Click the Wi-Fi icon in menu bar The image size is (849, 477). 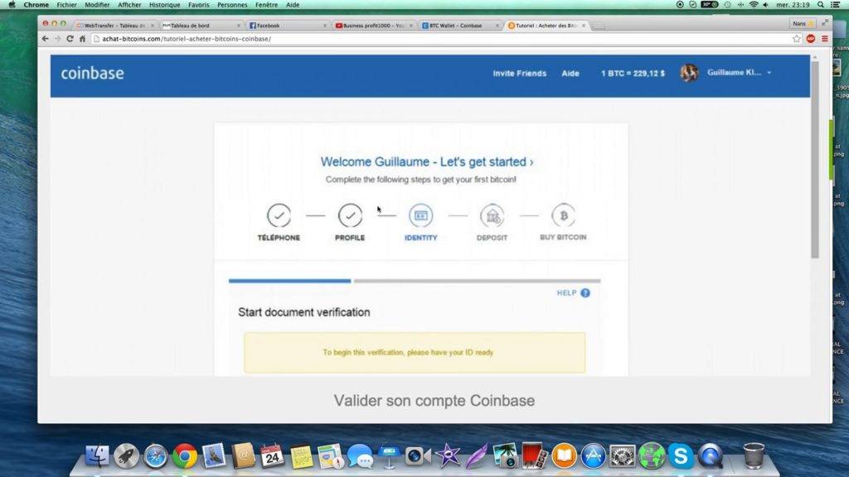(754, 4)
